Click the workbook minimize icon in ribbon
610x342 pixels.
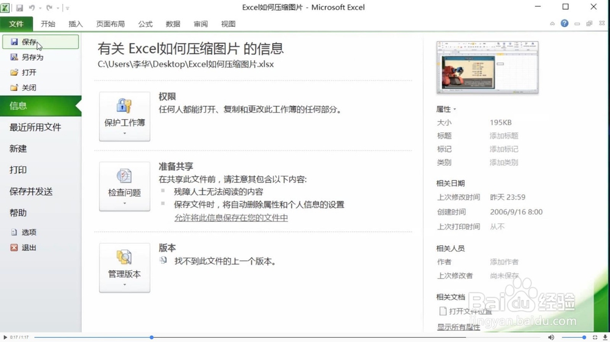point(577,24)
